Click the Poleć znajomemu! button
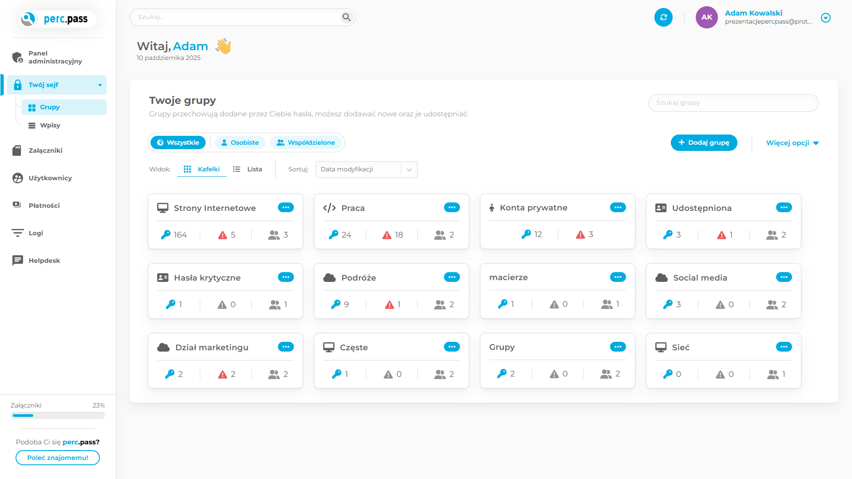 pos(58,458)
